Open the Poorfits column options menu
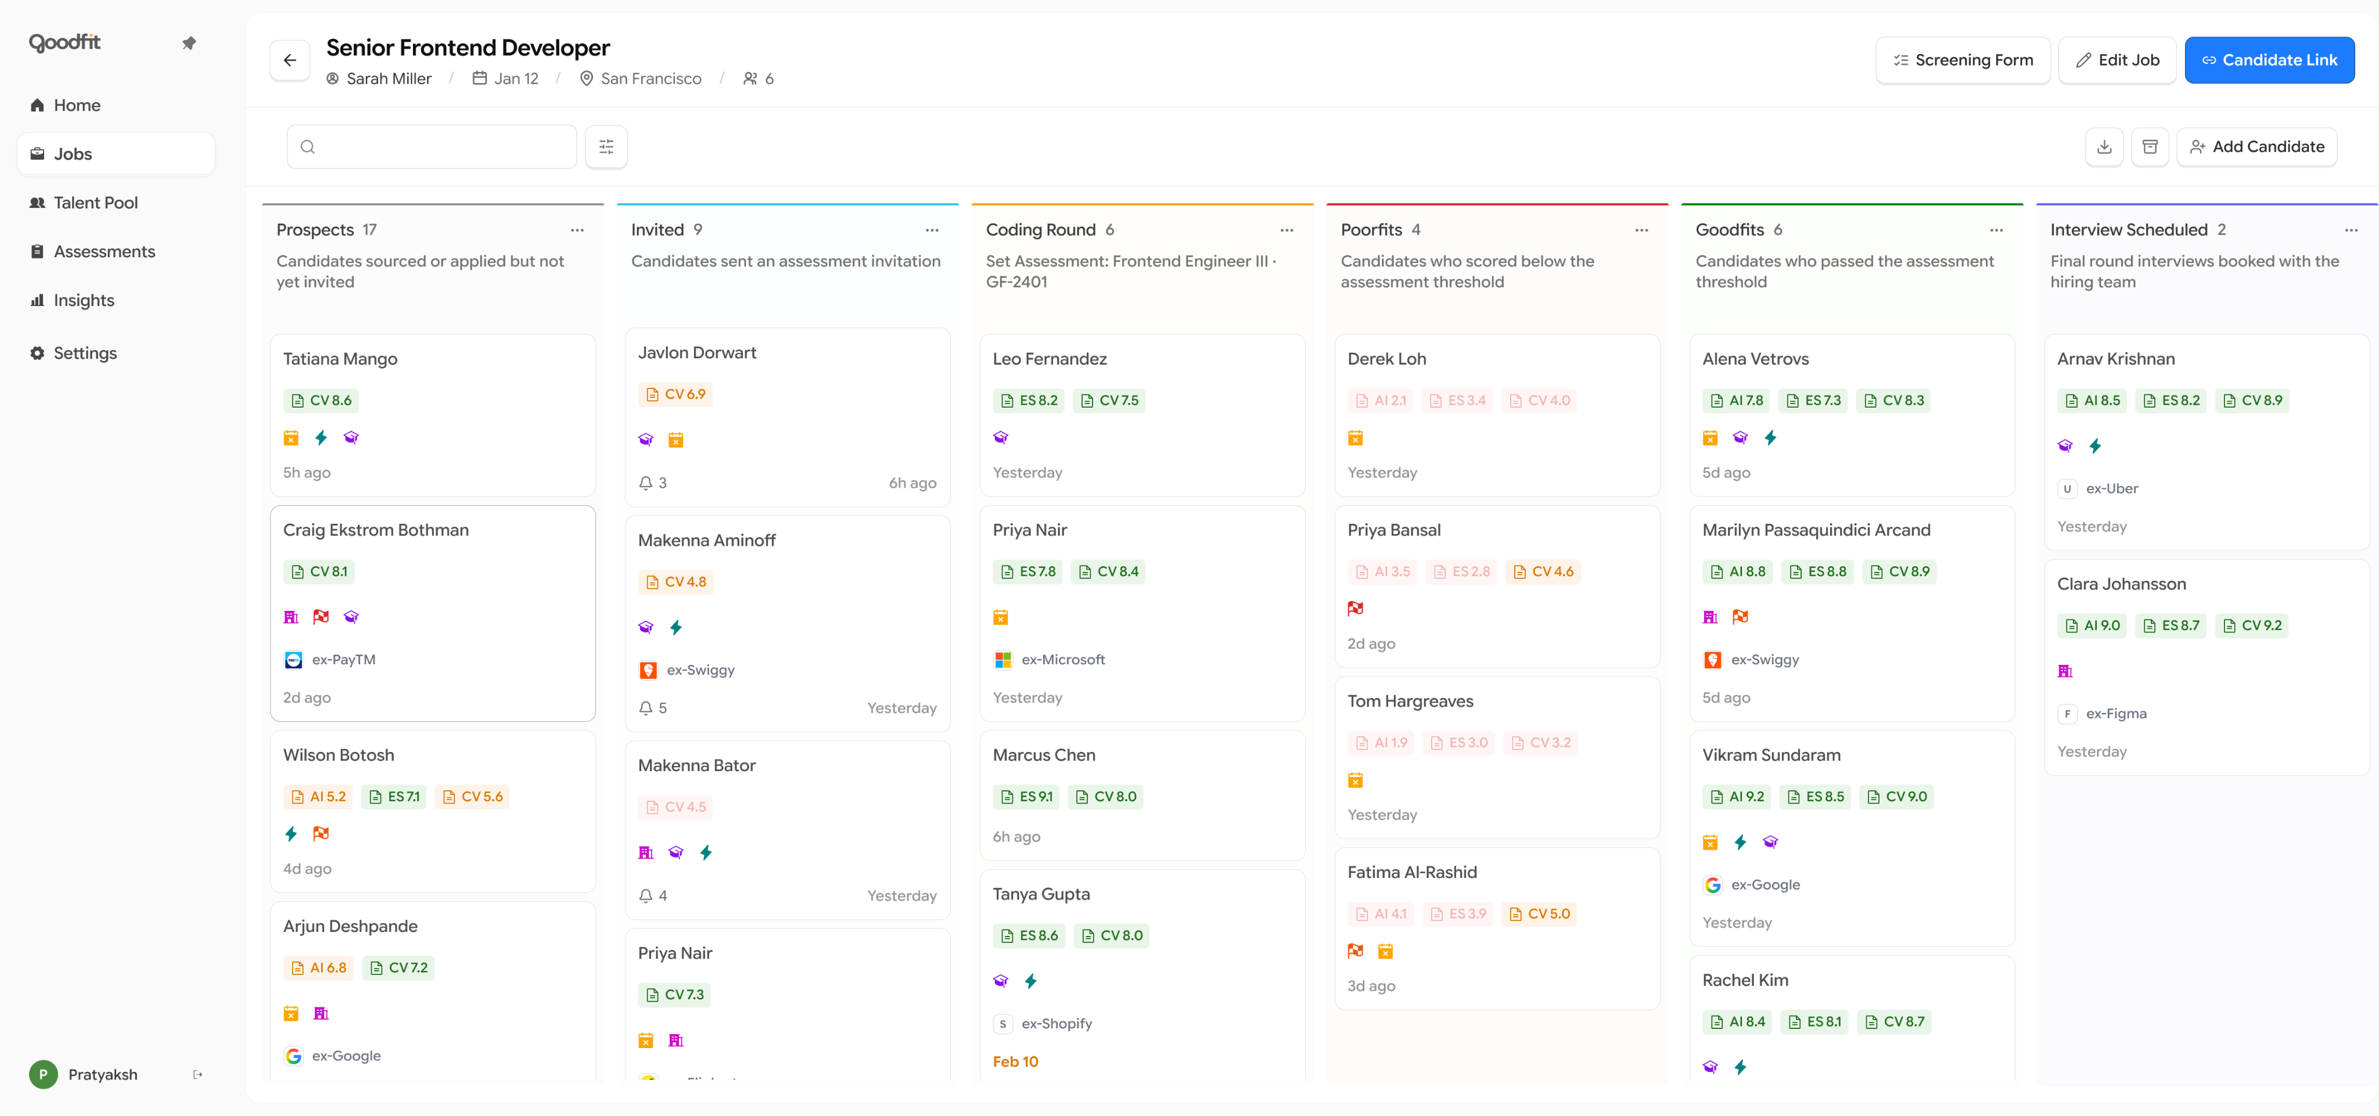 click(x=1641, y=230)
